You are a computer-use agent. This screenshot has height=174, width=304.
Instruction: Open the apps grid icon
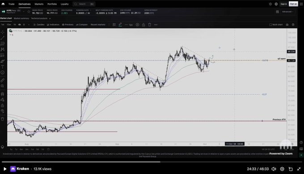tap(301, 4)
